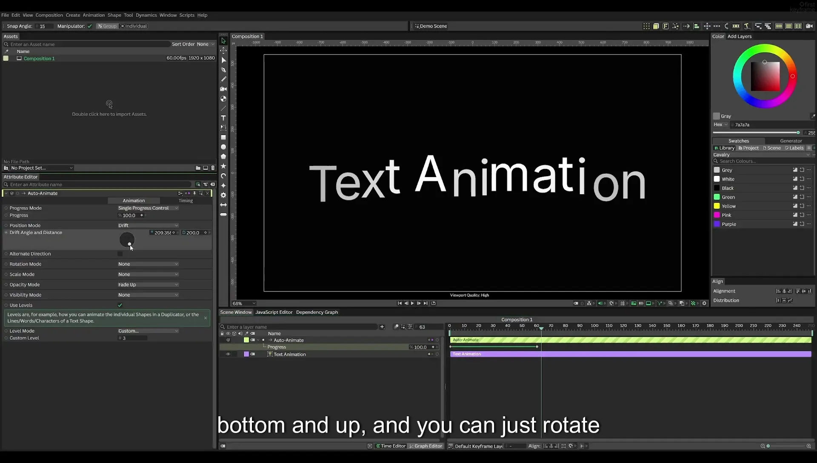The height and width of the screenshot is (463, 817).
Task: Open Position Mode Drift dropdown
Action: [x=148, y=226]
